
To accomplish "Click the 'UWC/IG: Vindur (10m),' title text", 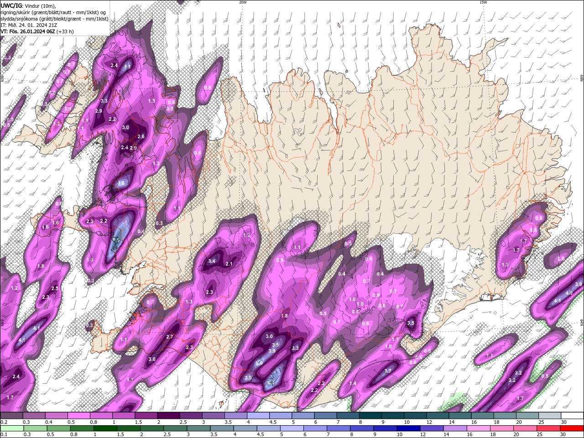I will pyautogui.click(x=28, y=5).
